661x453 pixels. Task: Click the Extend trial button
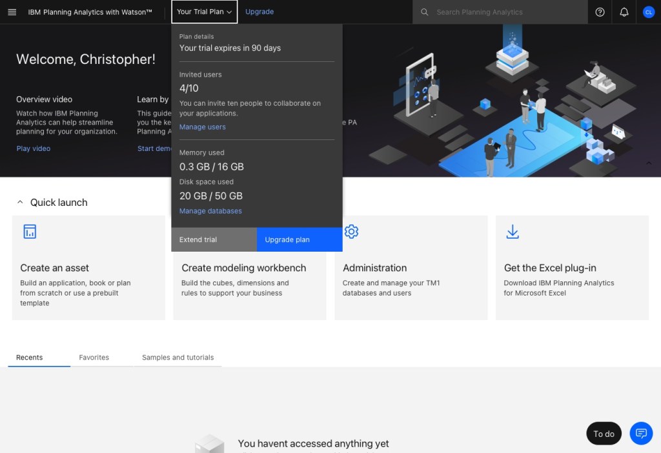pos(214,239)
